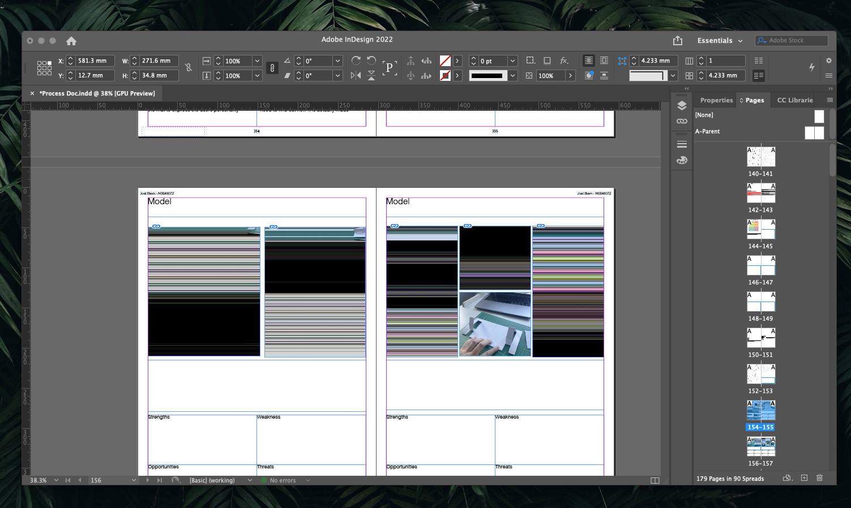Collapse the panel dock with double chevron
The width and height of the screenshot is (851, 508).
click(x=686, y=88)
